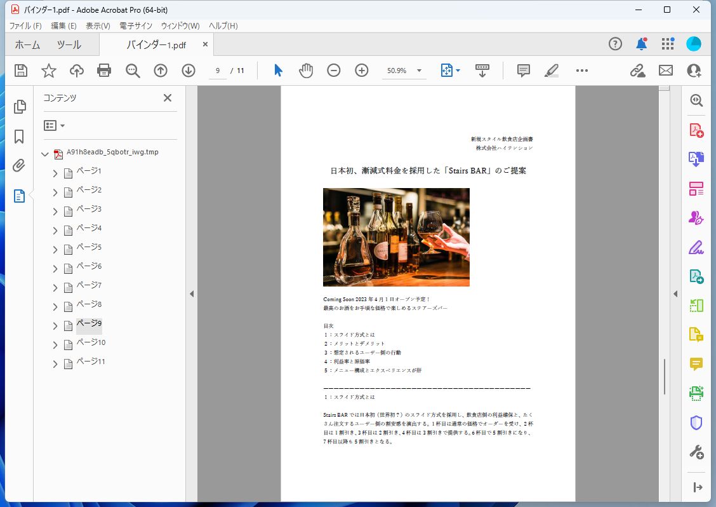Expand the ページ1 tree item
716x507 pixels.
[55, 171]
